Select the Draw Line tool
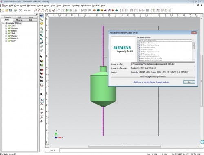Viewport: 204px width, 155px height. click(x=35, y=10)
